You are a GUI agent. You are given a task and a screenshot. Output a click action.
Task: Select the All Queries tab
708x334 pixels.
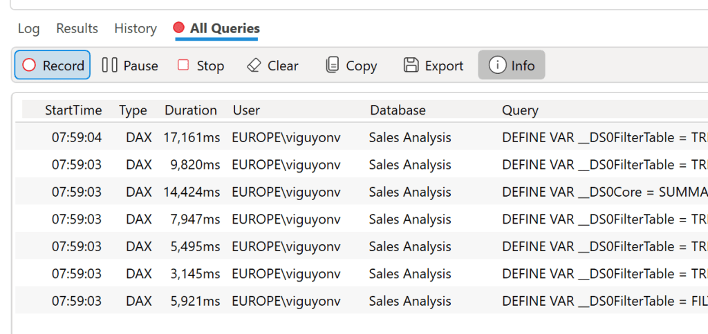click(225, 28)
